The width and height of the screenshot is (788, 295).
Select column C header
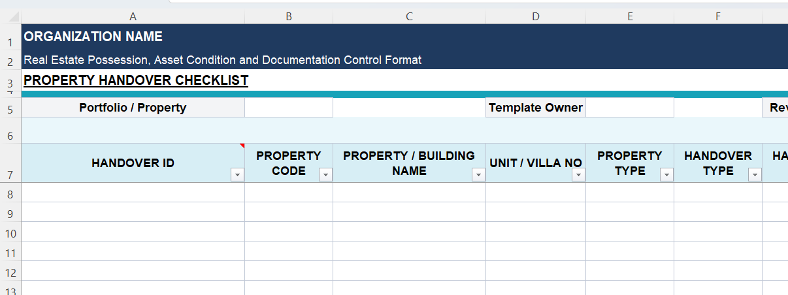point(409,17)
